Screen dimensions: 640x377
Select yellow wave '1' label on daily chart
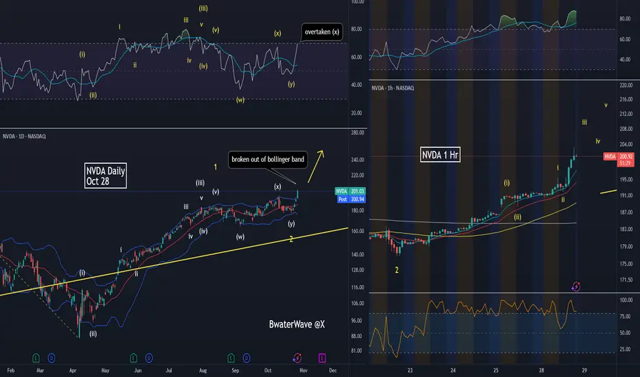216,167
